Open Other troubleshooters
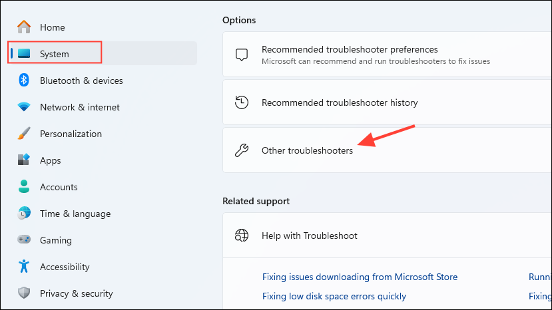552x310 pixels. point(307,150)
